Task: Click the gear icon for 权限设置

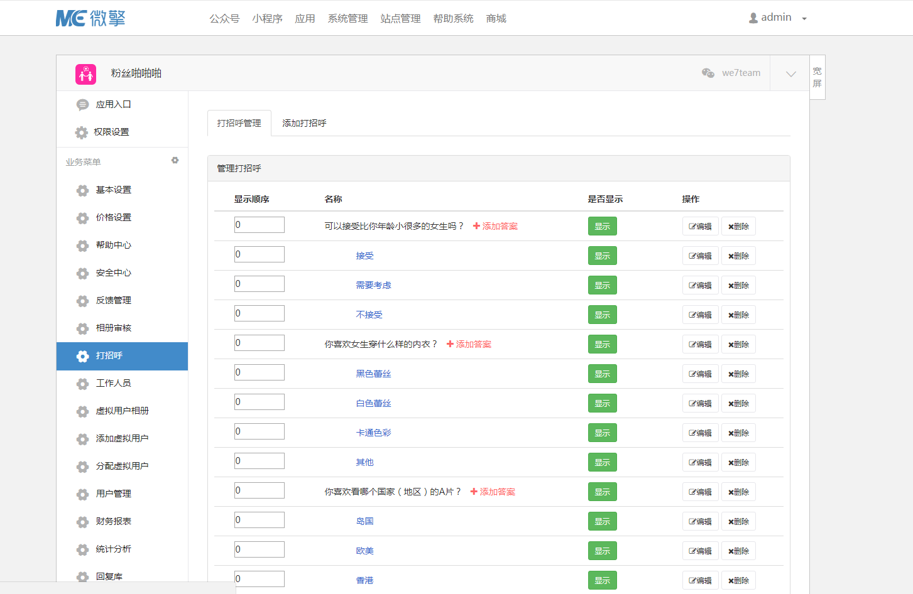Action: [82, 132]
